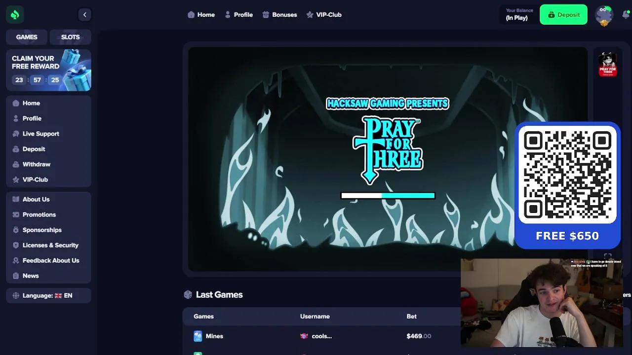This screenshot has height=355, width=632.
Task: Select the Licenses & Security lock icon
Action: pos(16,245)
